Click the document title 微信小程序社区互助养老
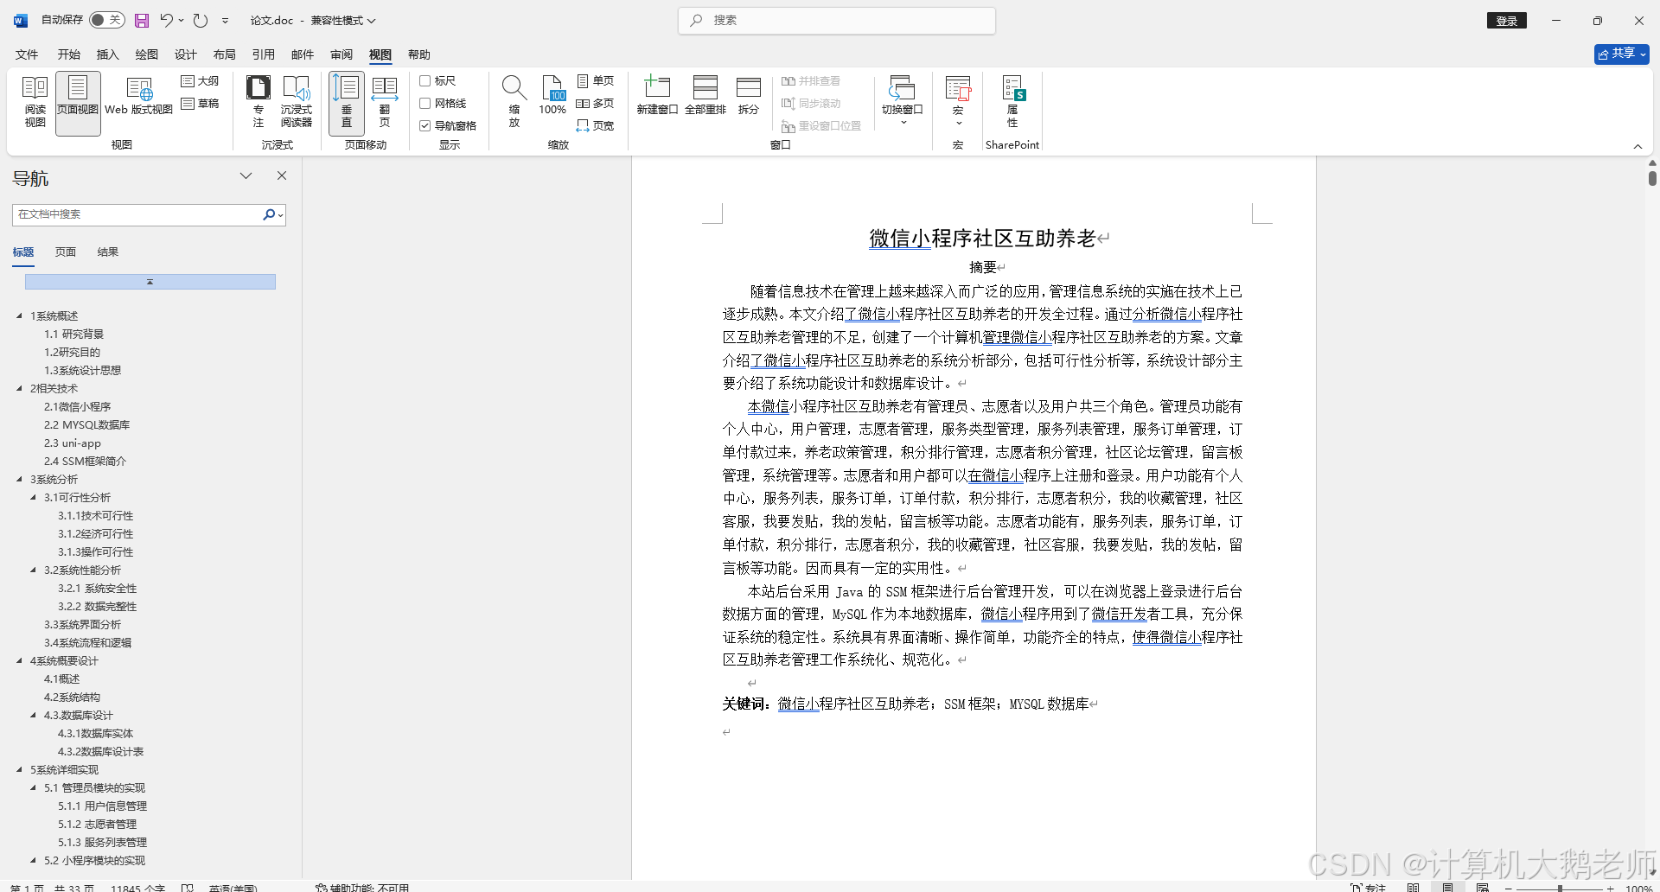The height and width of the screenshot is (892, 1660). pyautogui.click(x=982, y=239)
